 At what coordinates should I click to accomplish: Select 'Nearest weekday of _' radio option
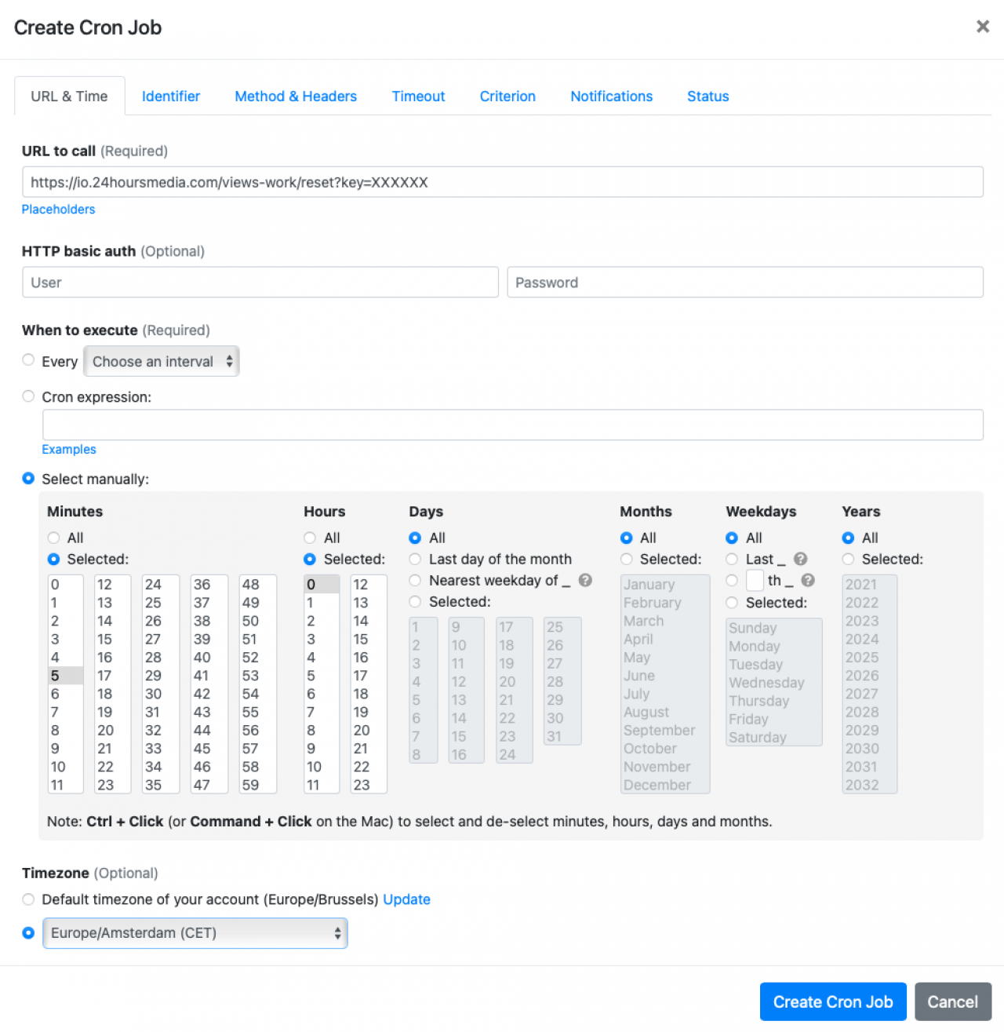pyautogui.click(x=415, y=580)
